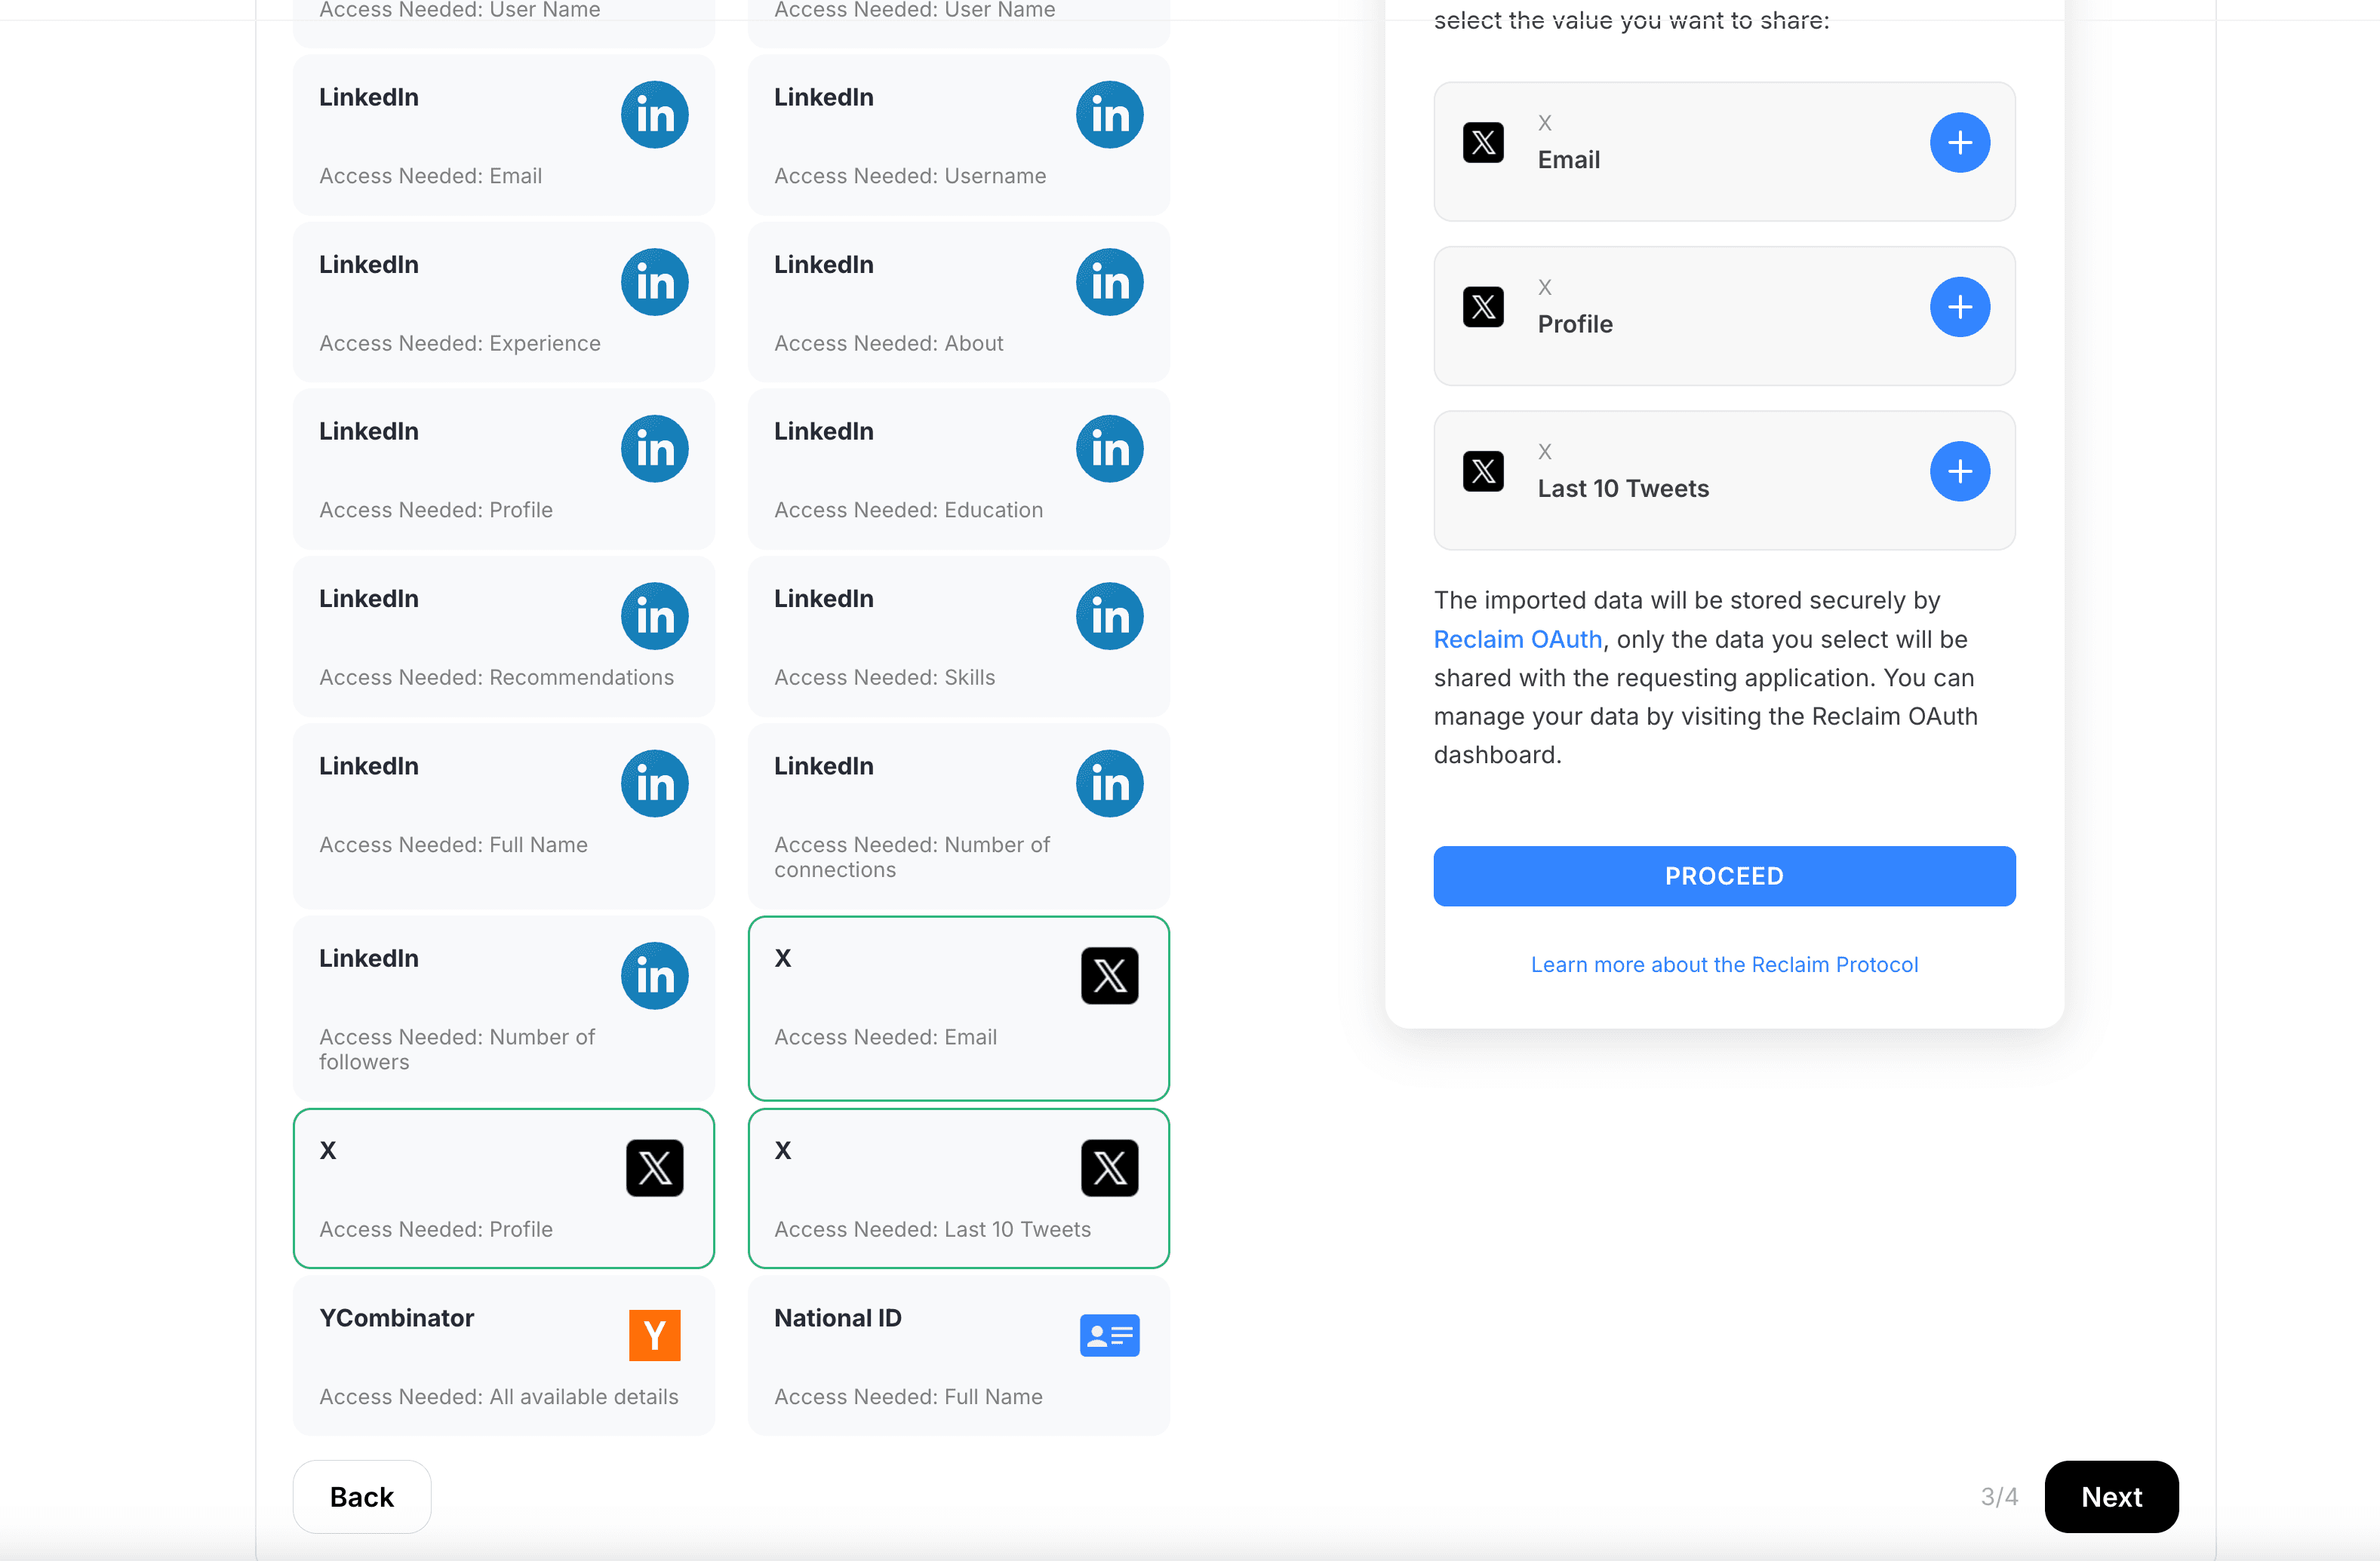The width and height of the screenshot is (2380, 1561).
Task: Click the LinkedIn icon on the Skills card
Action: pyautogui.click(x=1110, y=615)
